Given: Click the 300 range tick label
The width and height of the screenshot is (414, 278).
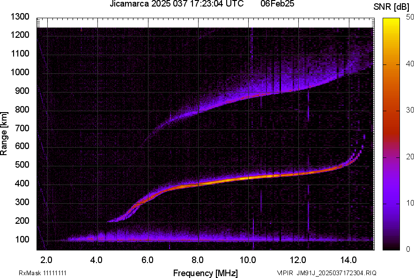Looking at the screenshot, I should pos(22,202).
